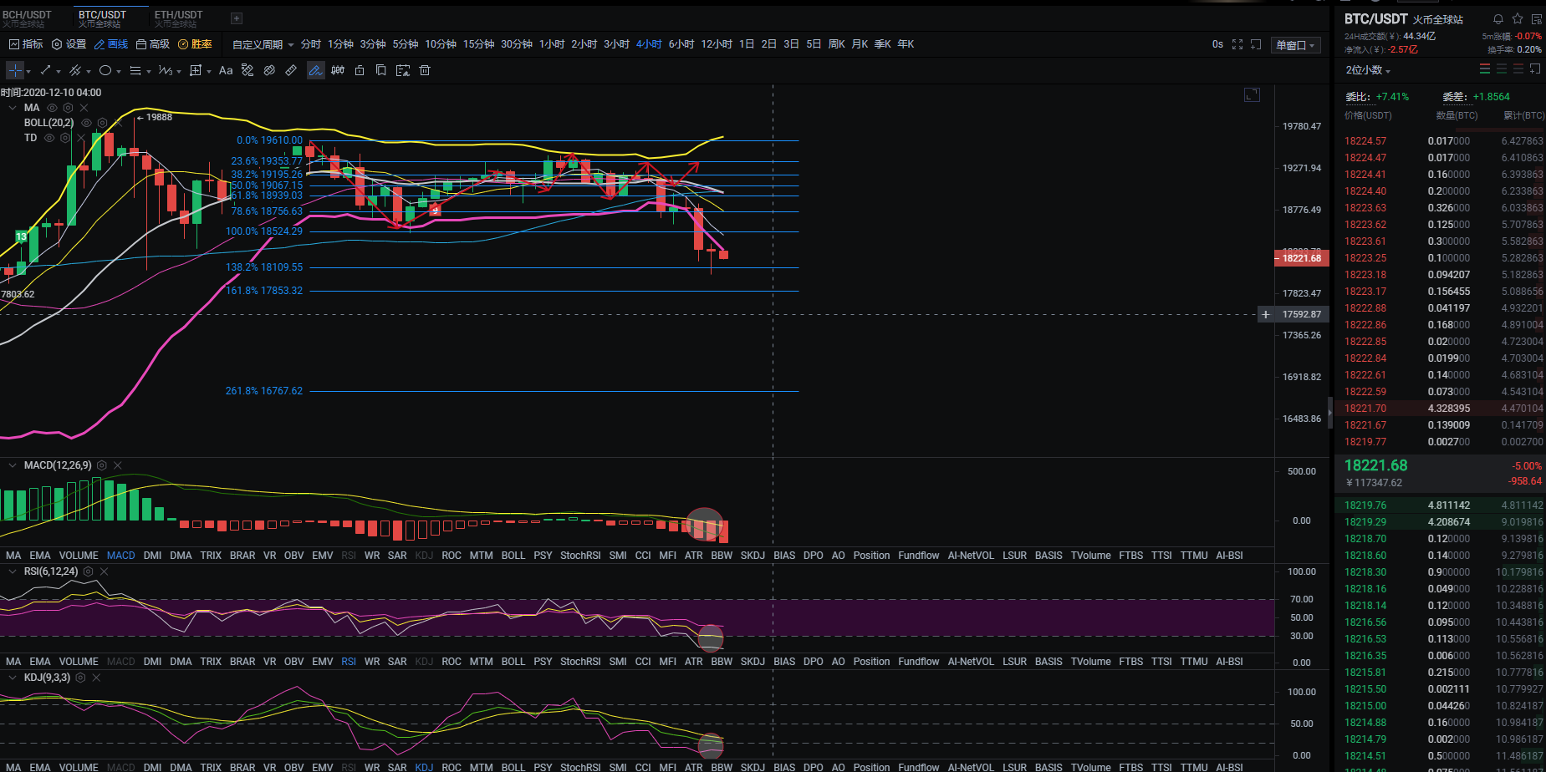Expand the 2位小数 decimal precision dropdown
The width and height of the screenshot is (1546, 772).
(x=1368, y=70)
